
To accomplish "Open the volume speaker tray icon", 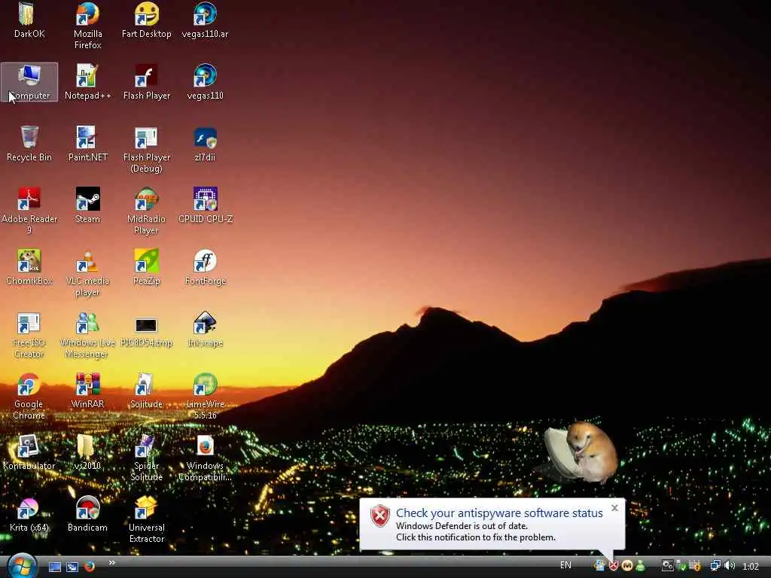I will (x=730, y=566).
